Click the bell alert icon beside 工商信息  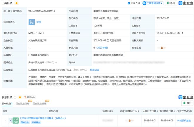point(16,3)
